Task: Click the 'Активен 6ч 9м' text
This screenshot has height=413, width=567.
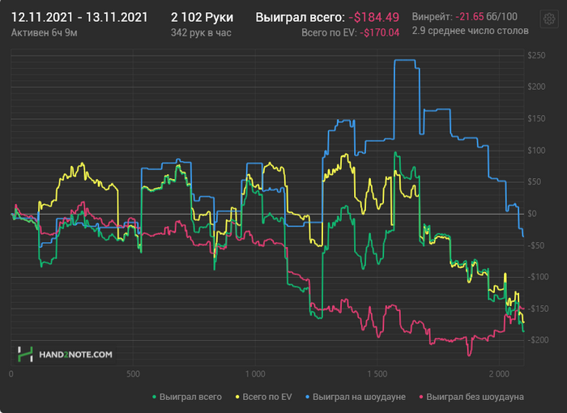Action: coord(44,32)
